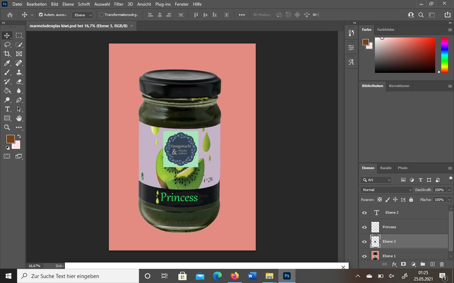Enable the Transformationsstrg. checkbox
Image resolution: width=454 pixels, height=283 pixels.
[101, 14]
